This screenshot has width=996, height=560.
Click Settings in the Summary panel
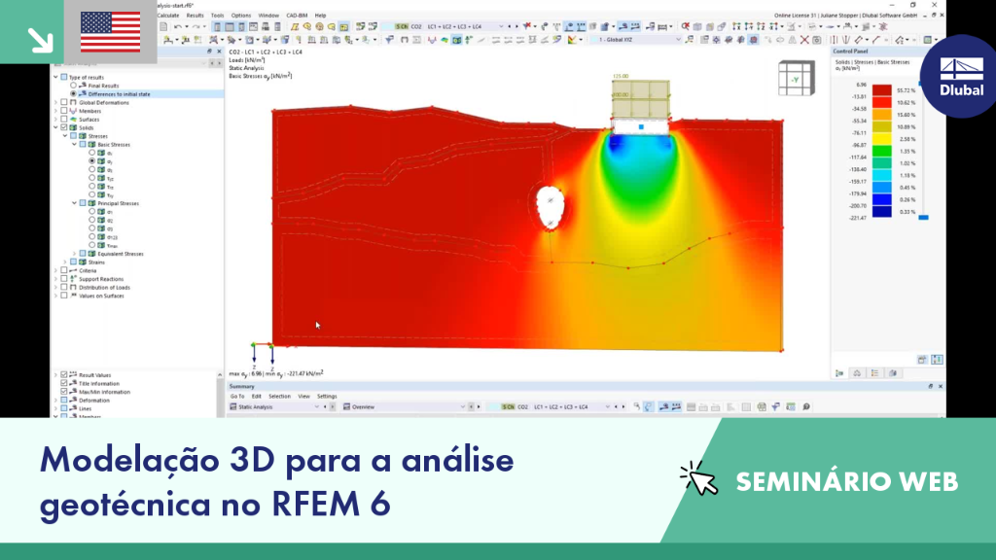click(x=327, y=397)
